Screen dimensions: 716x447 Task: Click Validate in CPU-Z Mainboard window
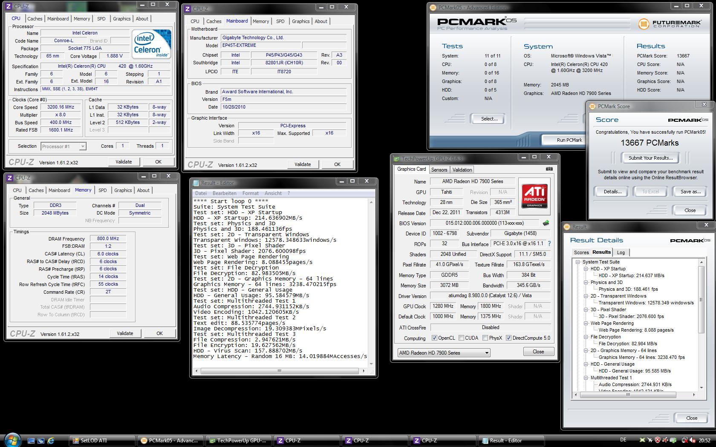[x=303, y=164]
